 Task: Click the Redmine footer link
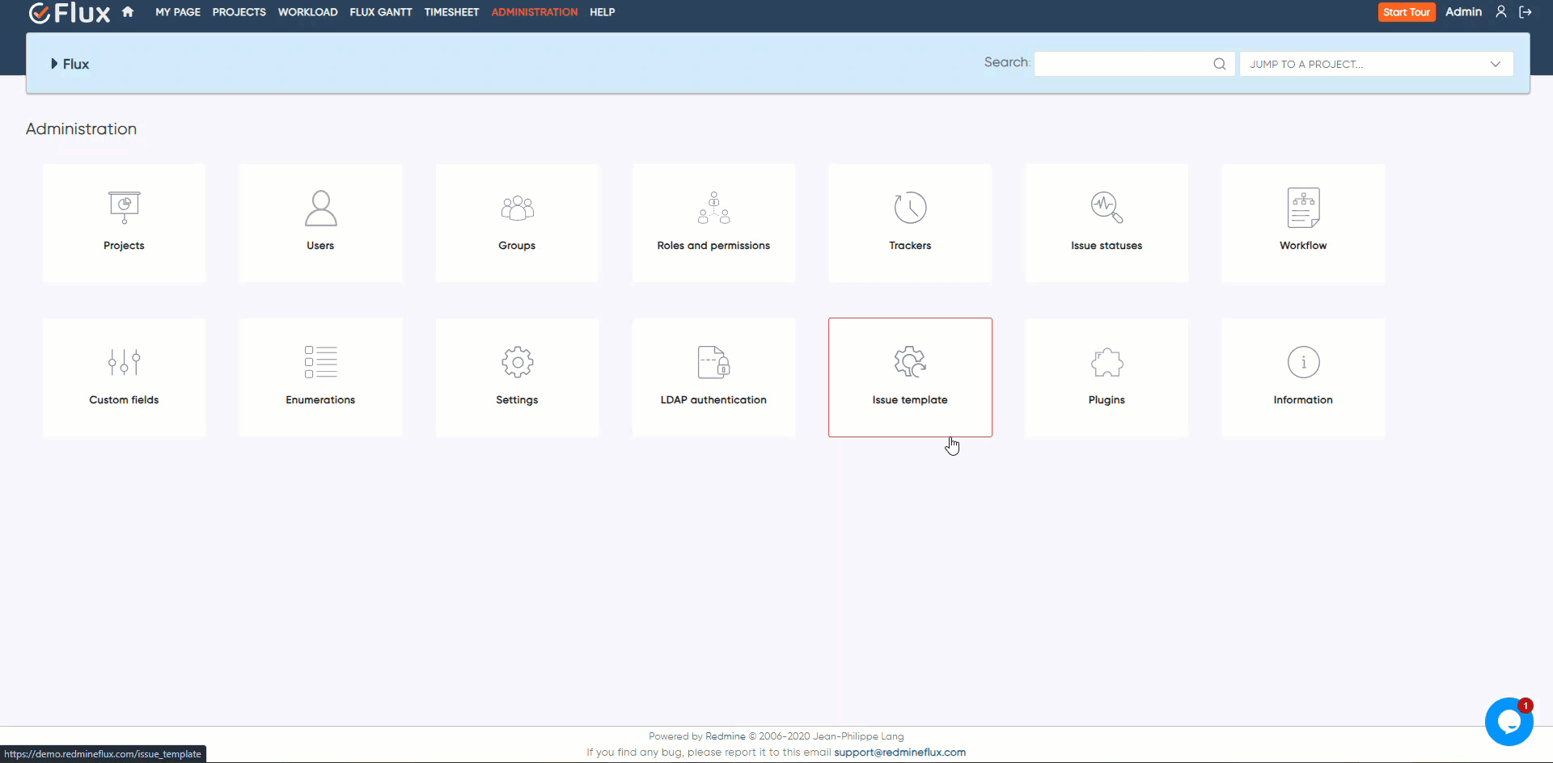tap(725, 736)
